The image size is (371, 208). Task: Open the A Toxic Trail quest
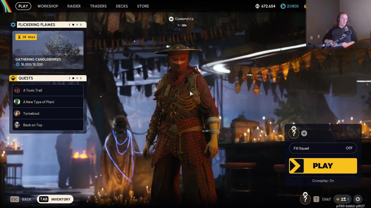click(48, 90)
